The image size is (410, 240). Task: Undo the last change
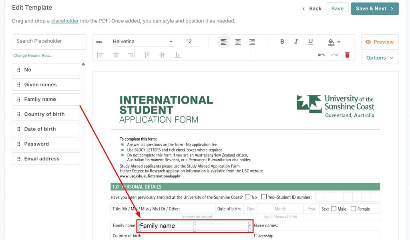(x=321, y=55)
